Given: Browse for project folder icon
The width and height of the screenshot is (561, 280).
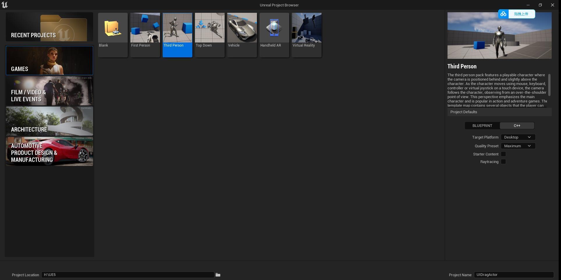Looking at the screenshot, I should tap(218, 275).
